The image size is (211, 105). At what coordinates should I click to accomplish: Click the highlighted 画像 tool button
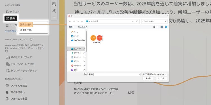[11, 18]
